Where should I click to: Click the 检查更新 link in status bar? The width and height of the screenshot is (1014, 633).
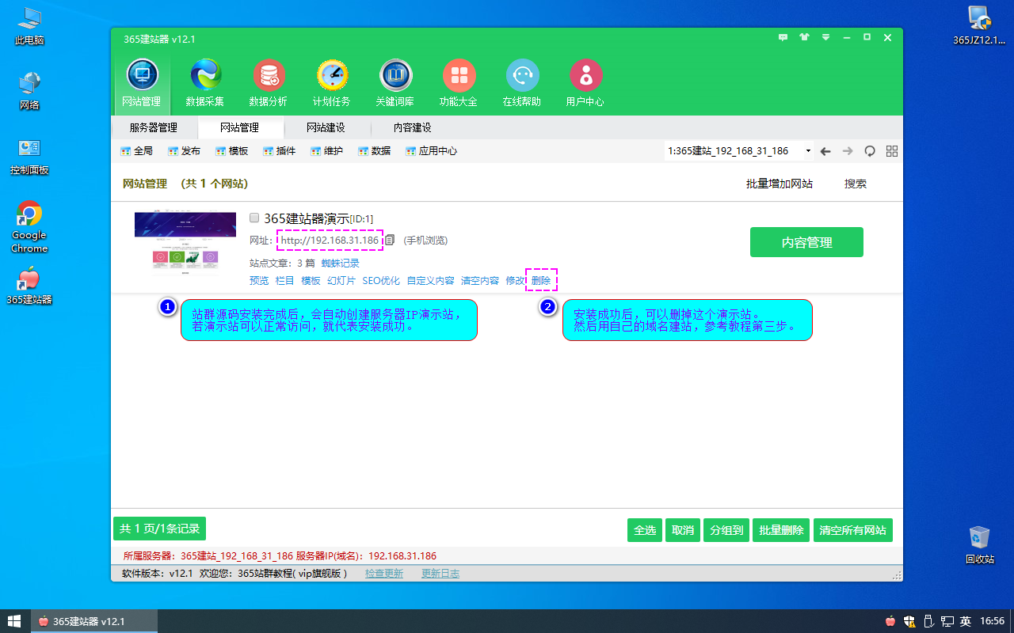point(384,574)
